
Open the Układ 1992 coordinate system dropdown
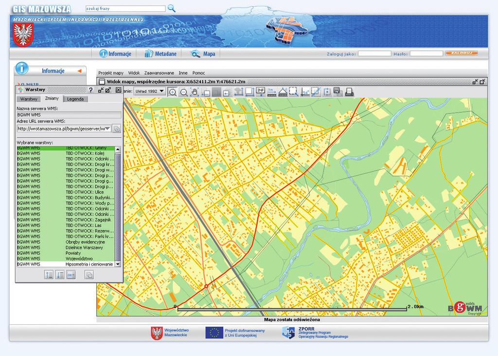(x=149, y=91)
